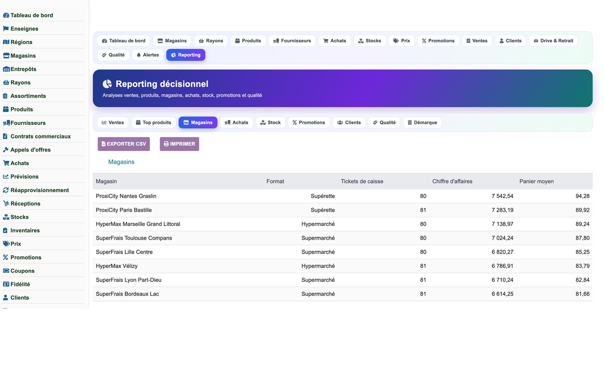
Task: Click the ProxiCity Nantes Graslin row name
Action: click(x=126, y=196)
